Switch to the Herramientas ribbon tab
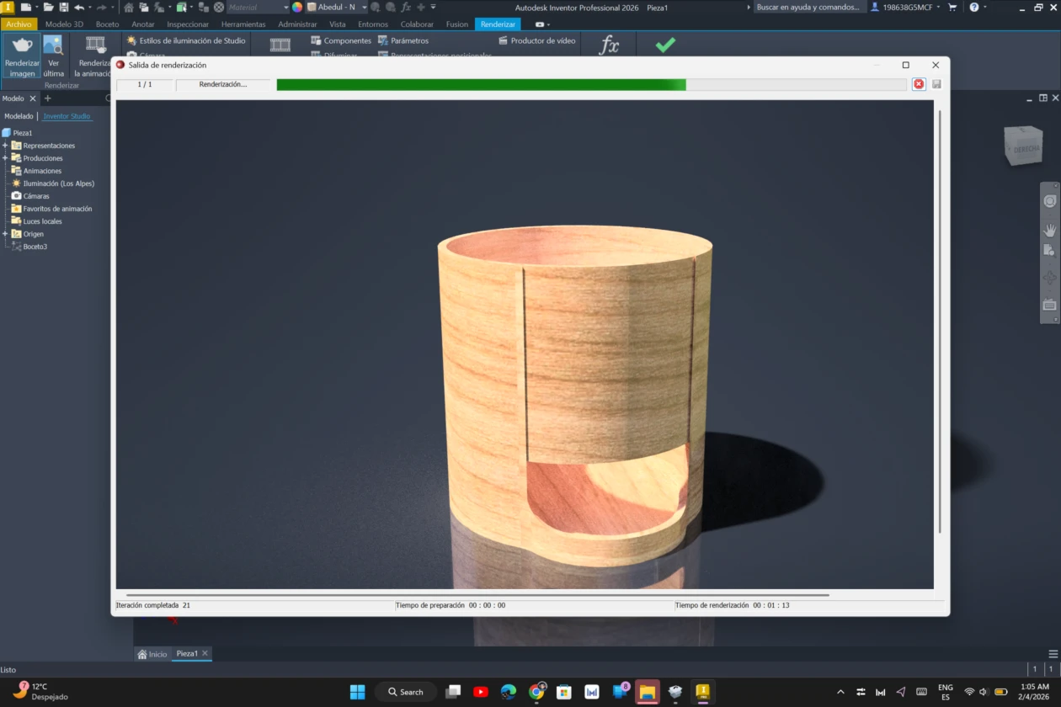Image resolution: width=1061 pixels, height=707 pixels. click(x=243, y=24)
